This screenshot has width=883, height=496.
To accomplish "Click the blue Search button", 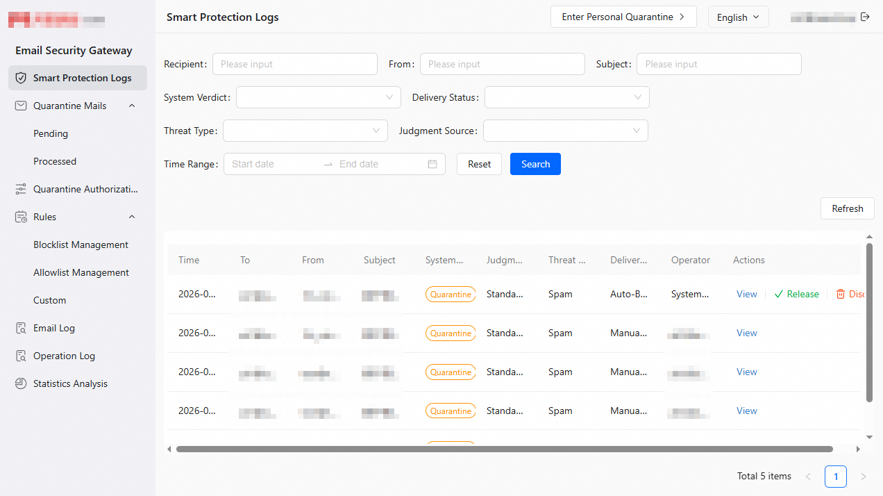I will [x=535, y=164].
